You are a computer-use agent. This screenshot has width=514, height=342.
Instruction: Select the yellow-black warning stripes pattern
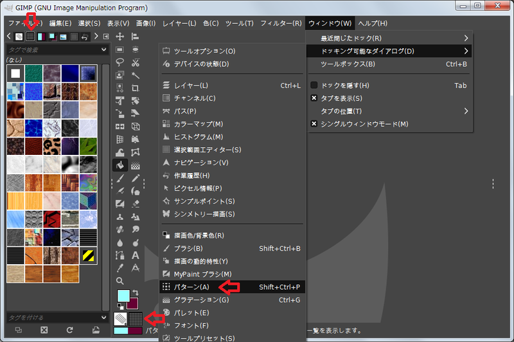[88, 255]
